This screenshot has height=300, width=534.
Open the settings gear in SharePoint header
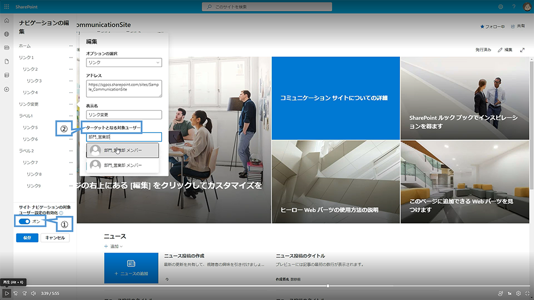[501, 7]
